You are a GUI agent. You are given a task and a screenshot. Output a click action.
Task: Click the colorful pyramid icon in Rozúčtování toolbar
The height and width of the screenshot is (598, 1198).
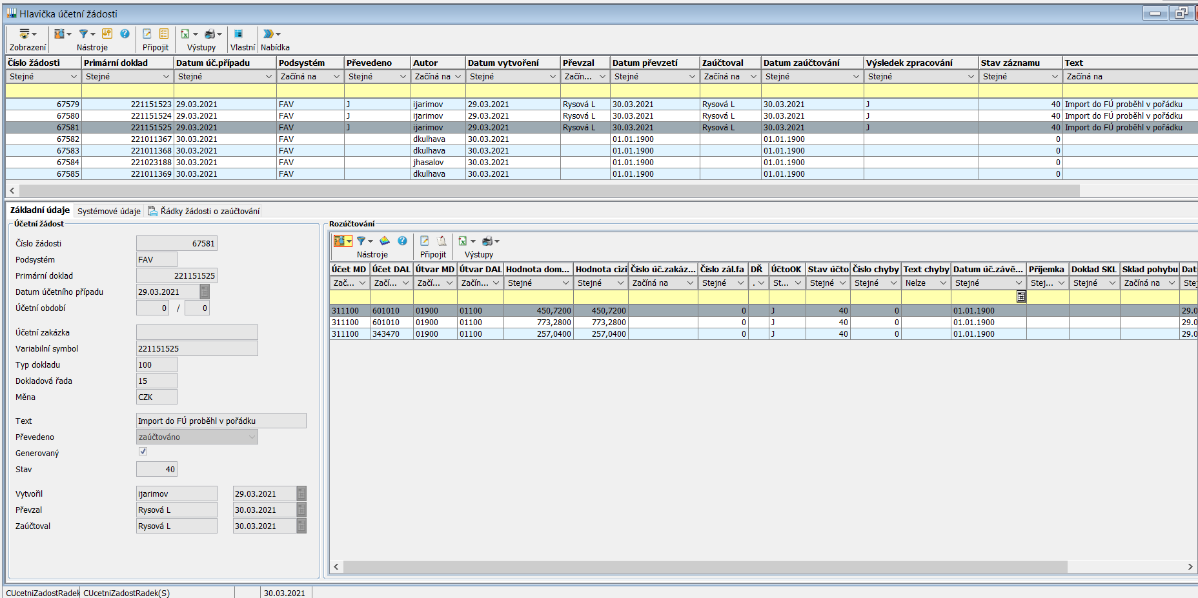385,241
